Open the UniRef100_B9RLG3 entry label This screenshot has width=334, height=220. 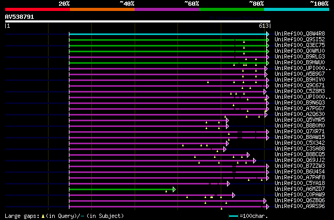point(300,57)
